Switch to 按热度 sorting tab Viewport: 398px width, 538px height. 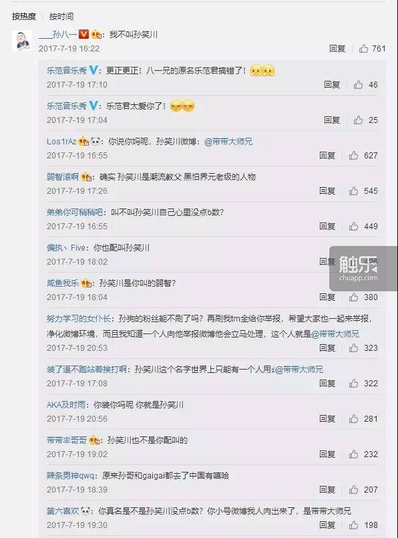pos(24,17)
